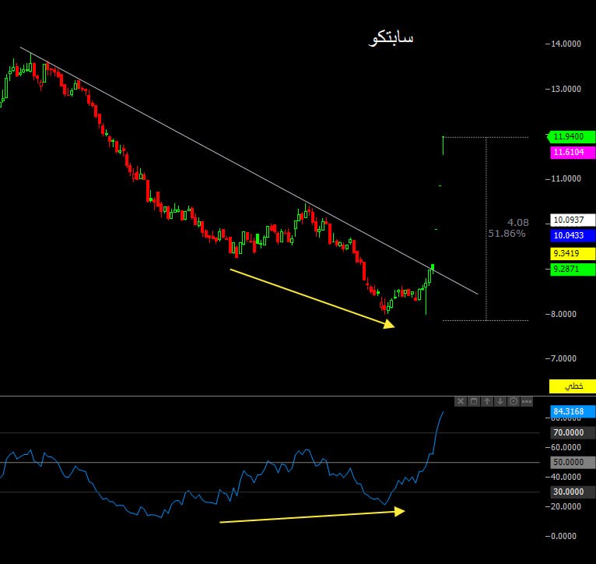Open indicator pane settings gear
The height and width of the screenshot is (564, 596).
tap(514, 401)
